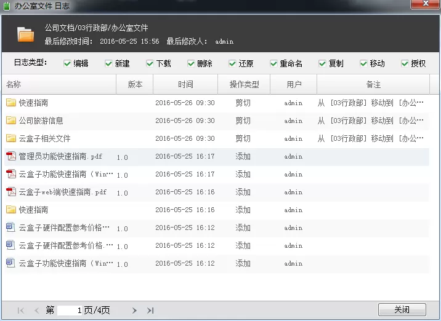Toggle the 删除 log type checkbox
The image size is (441, 321).
(x=192, y=63)
